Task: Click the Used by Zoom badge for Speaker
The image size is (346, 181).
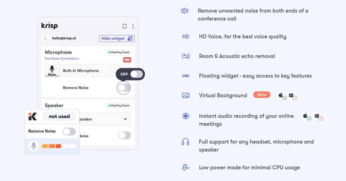Action: pos(119,106)
